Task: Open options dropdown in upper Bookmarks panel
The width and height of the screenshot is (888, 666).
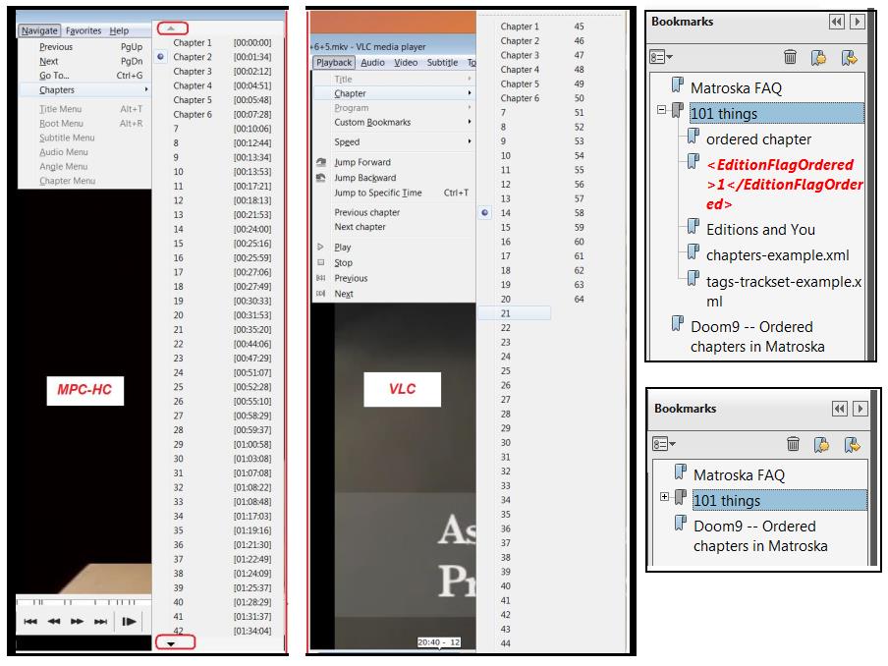Action: click(x=661, y=57)
